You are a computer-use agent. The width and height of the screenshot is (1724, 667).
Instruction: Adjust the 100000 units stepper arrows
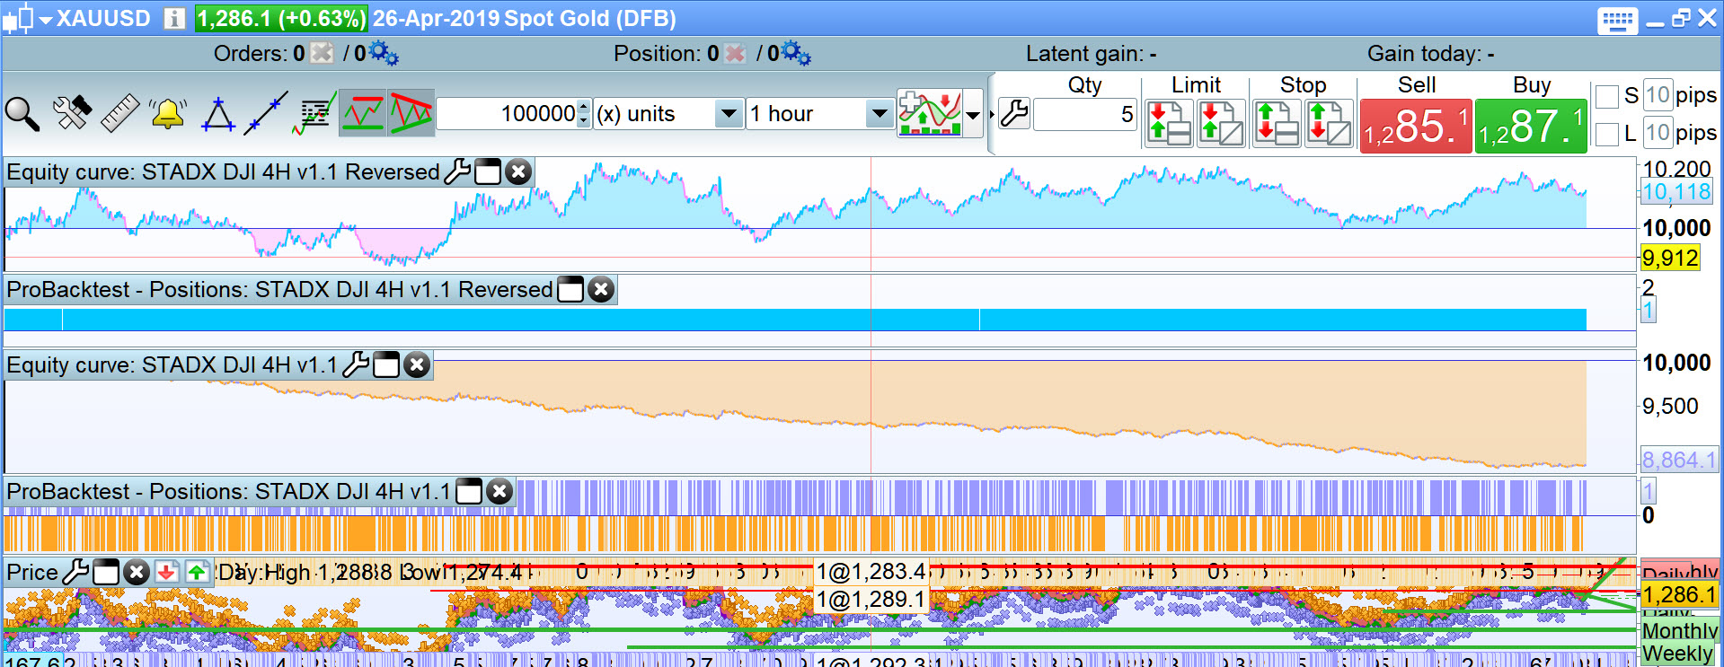tap(584, 114)
